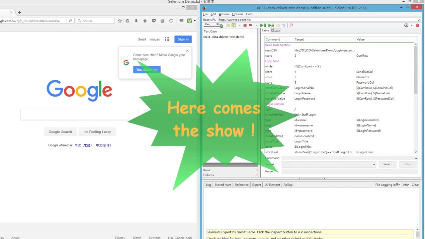Open dropdown arrow beside yellow-green list icon
425x239 pixels.
(x=240, y=26)
